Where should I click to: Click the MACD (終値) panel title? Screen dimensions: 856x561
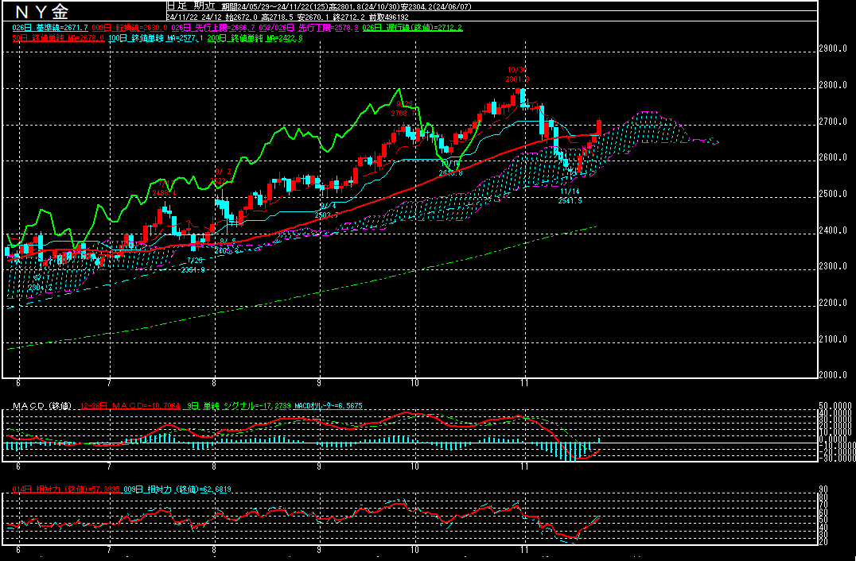click(42, 406)
